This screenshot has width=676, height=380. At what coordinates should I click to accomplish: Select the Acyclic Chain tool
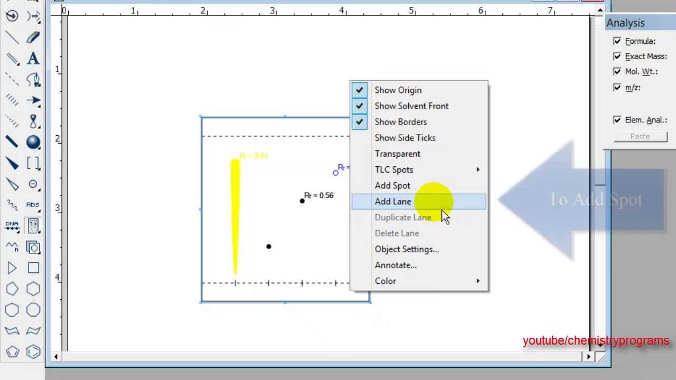[x=12, y=247]
